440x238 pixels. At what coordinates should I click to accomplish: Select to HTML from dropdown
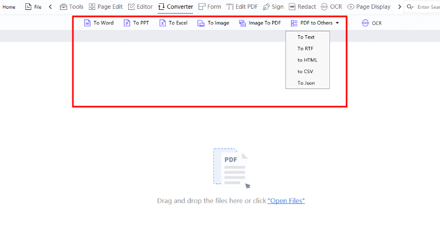coord(307,60)
